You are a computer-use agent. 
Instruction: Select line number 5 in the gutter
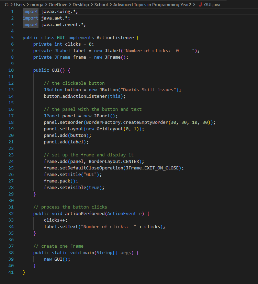click(x=12, y=38)
